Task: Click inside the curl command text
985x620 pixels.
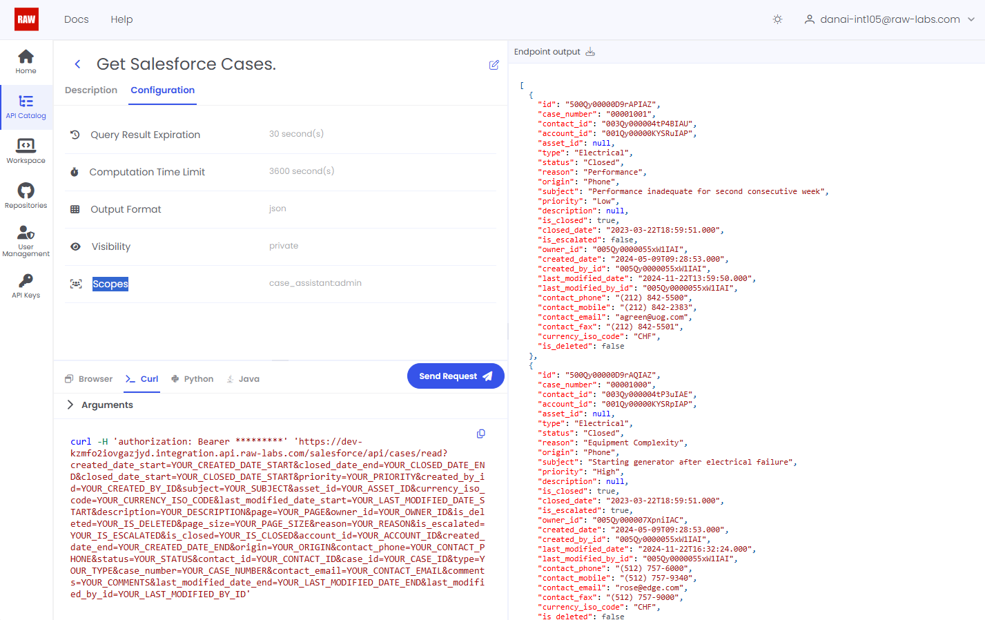Action: pyautogui.click(x=277, y=518)
